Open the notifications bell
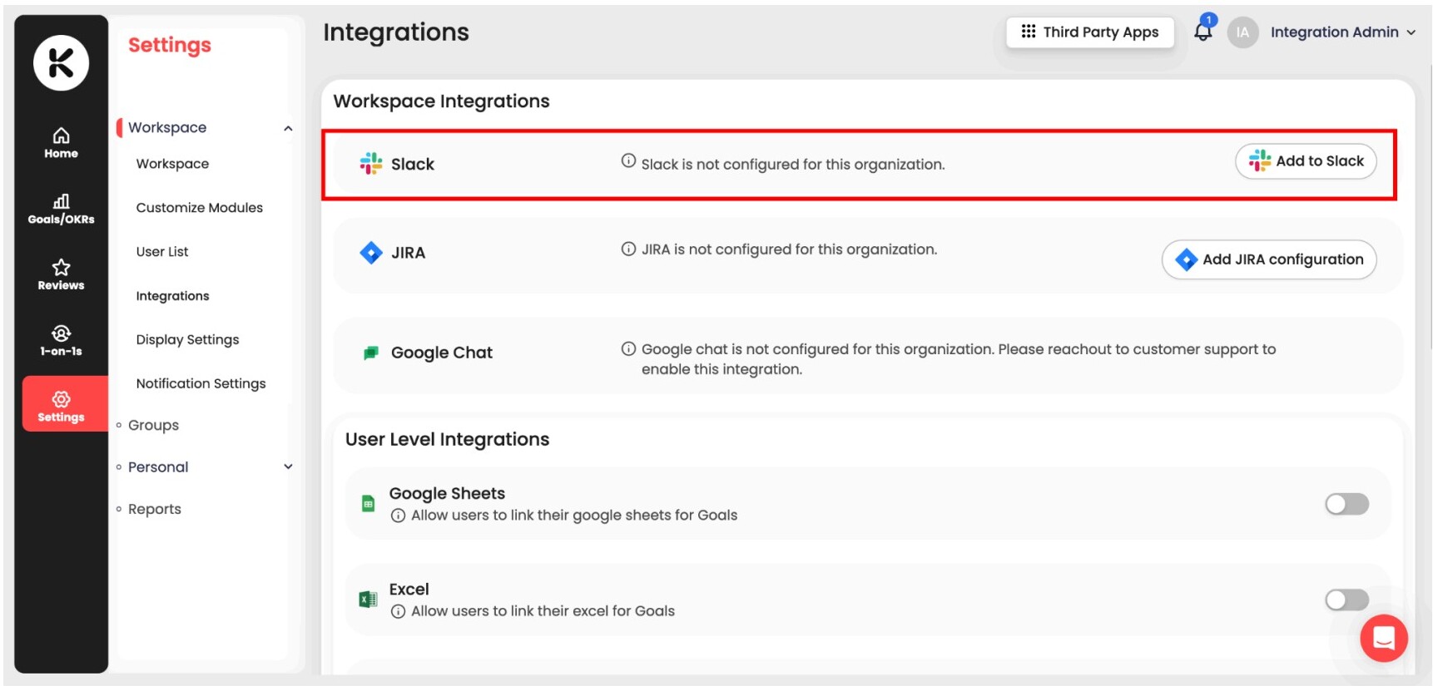This screenshot has height=686, width=1433. pos(1203,31)
